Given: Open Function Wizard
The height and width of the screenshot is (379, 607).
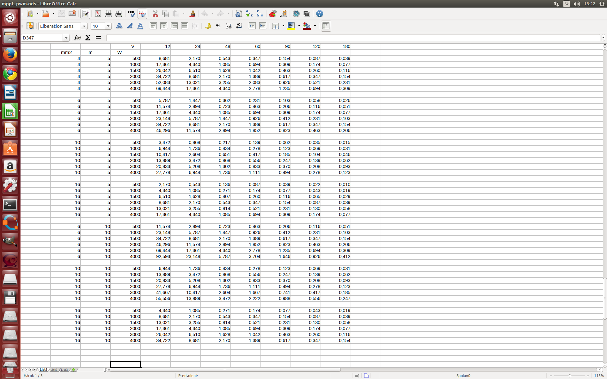Looking at the screenshot, I should [77, 38].
